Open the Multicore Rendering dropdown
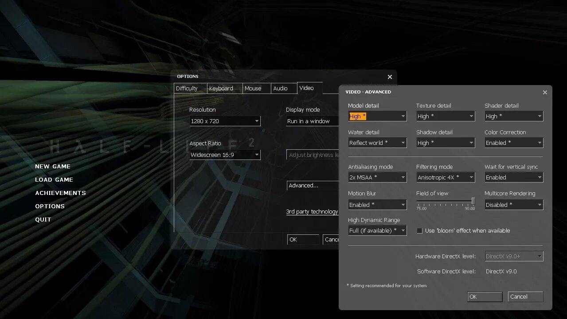This screenshot has width=567, height=319. tap(514, 205)
